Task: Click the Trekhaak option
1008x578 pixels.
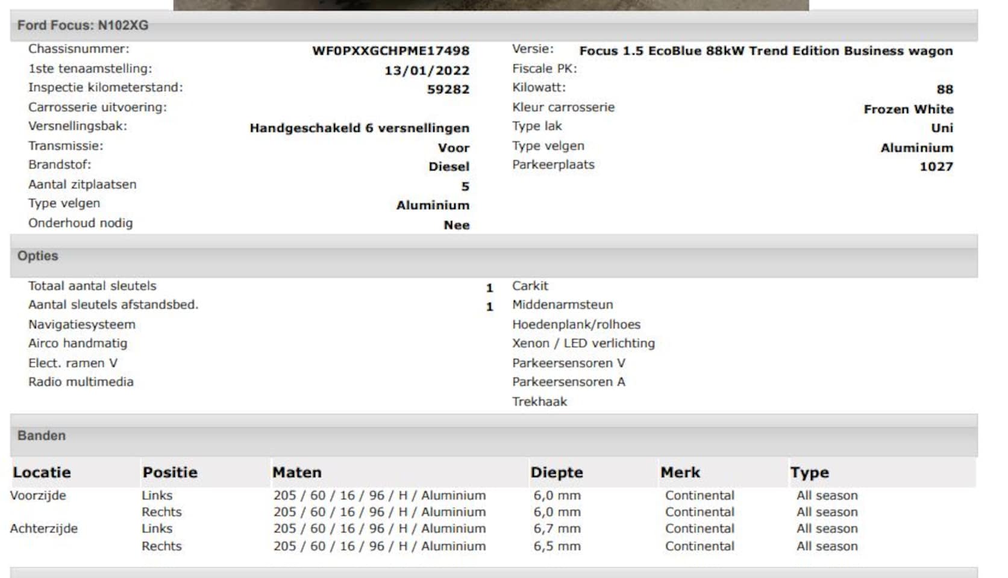Action: point(539,402)
